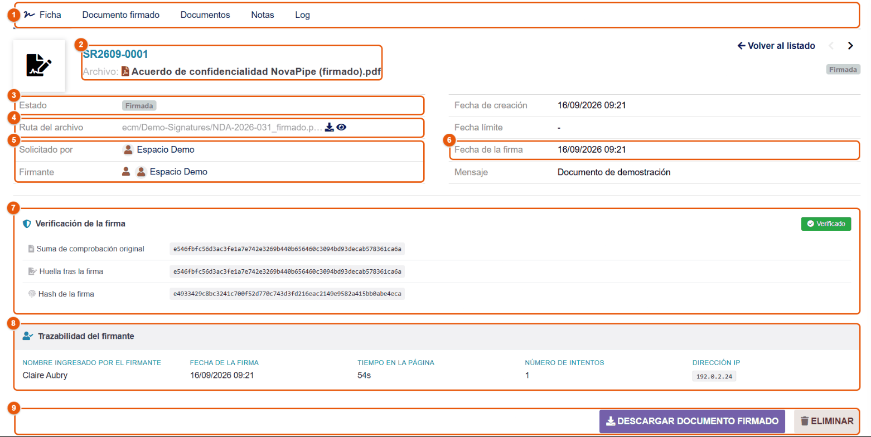Go to the Notas tab
The width and height of the screenshot is (871, 437).
[263, 15]
